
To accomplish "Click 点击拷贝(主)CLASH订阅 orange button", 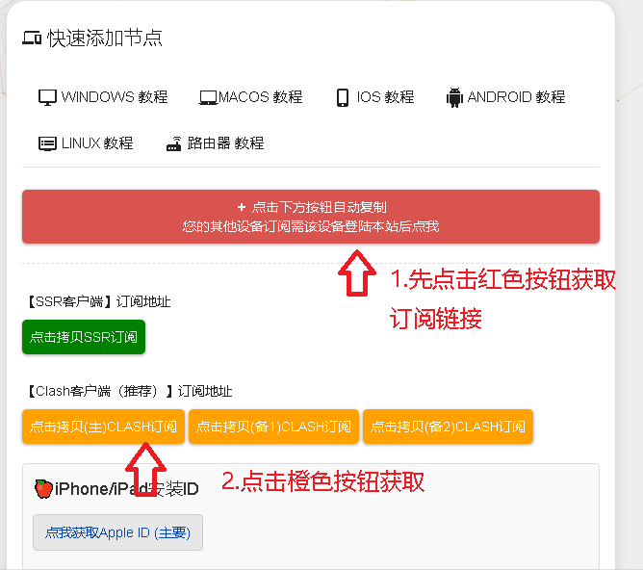I will (x=103, y=427).
